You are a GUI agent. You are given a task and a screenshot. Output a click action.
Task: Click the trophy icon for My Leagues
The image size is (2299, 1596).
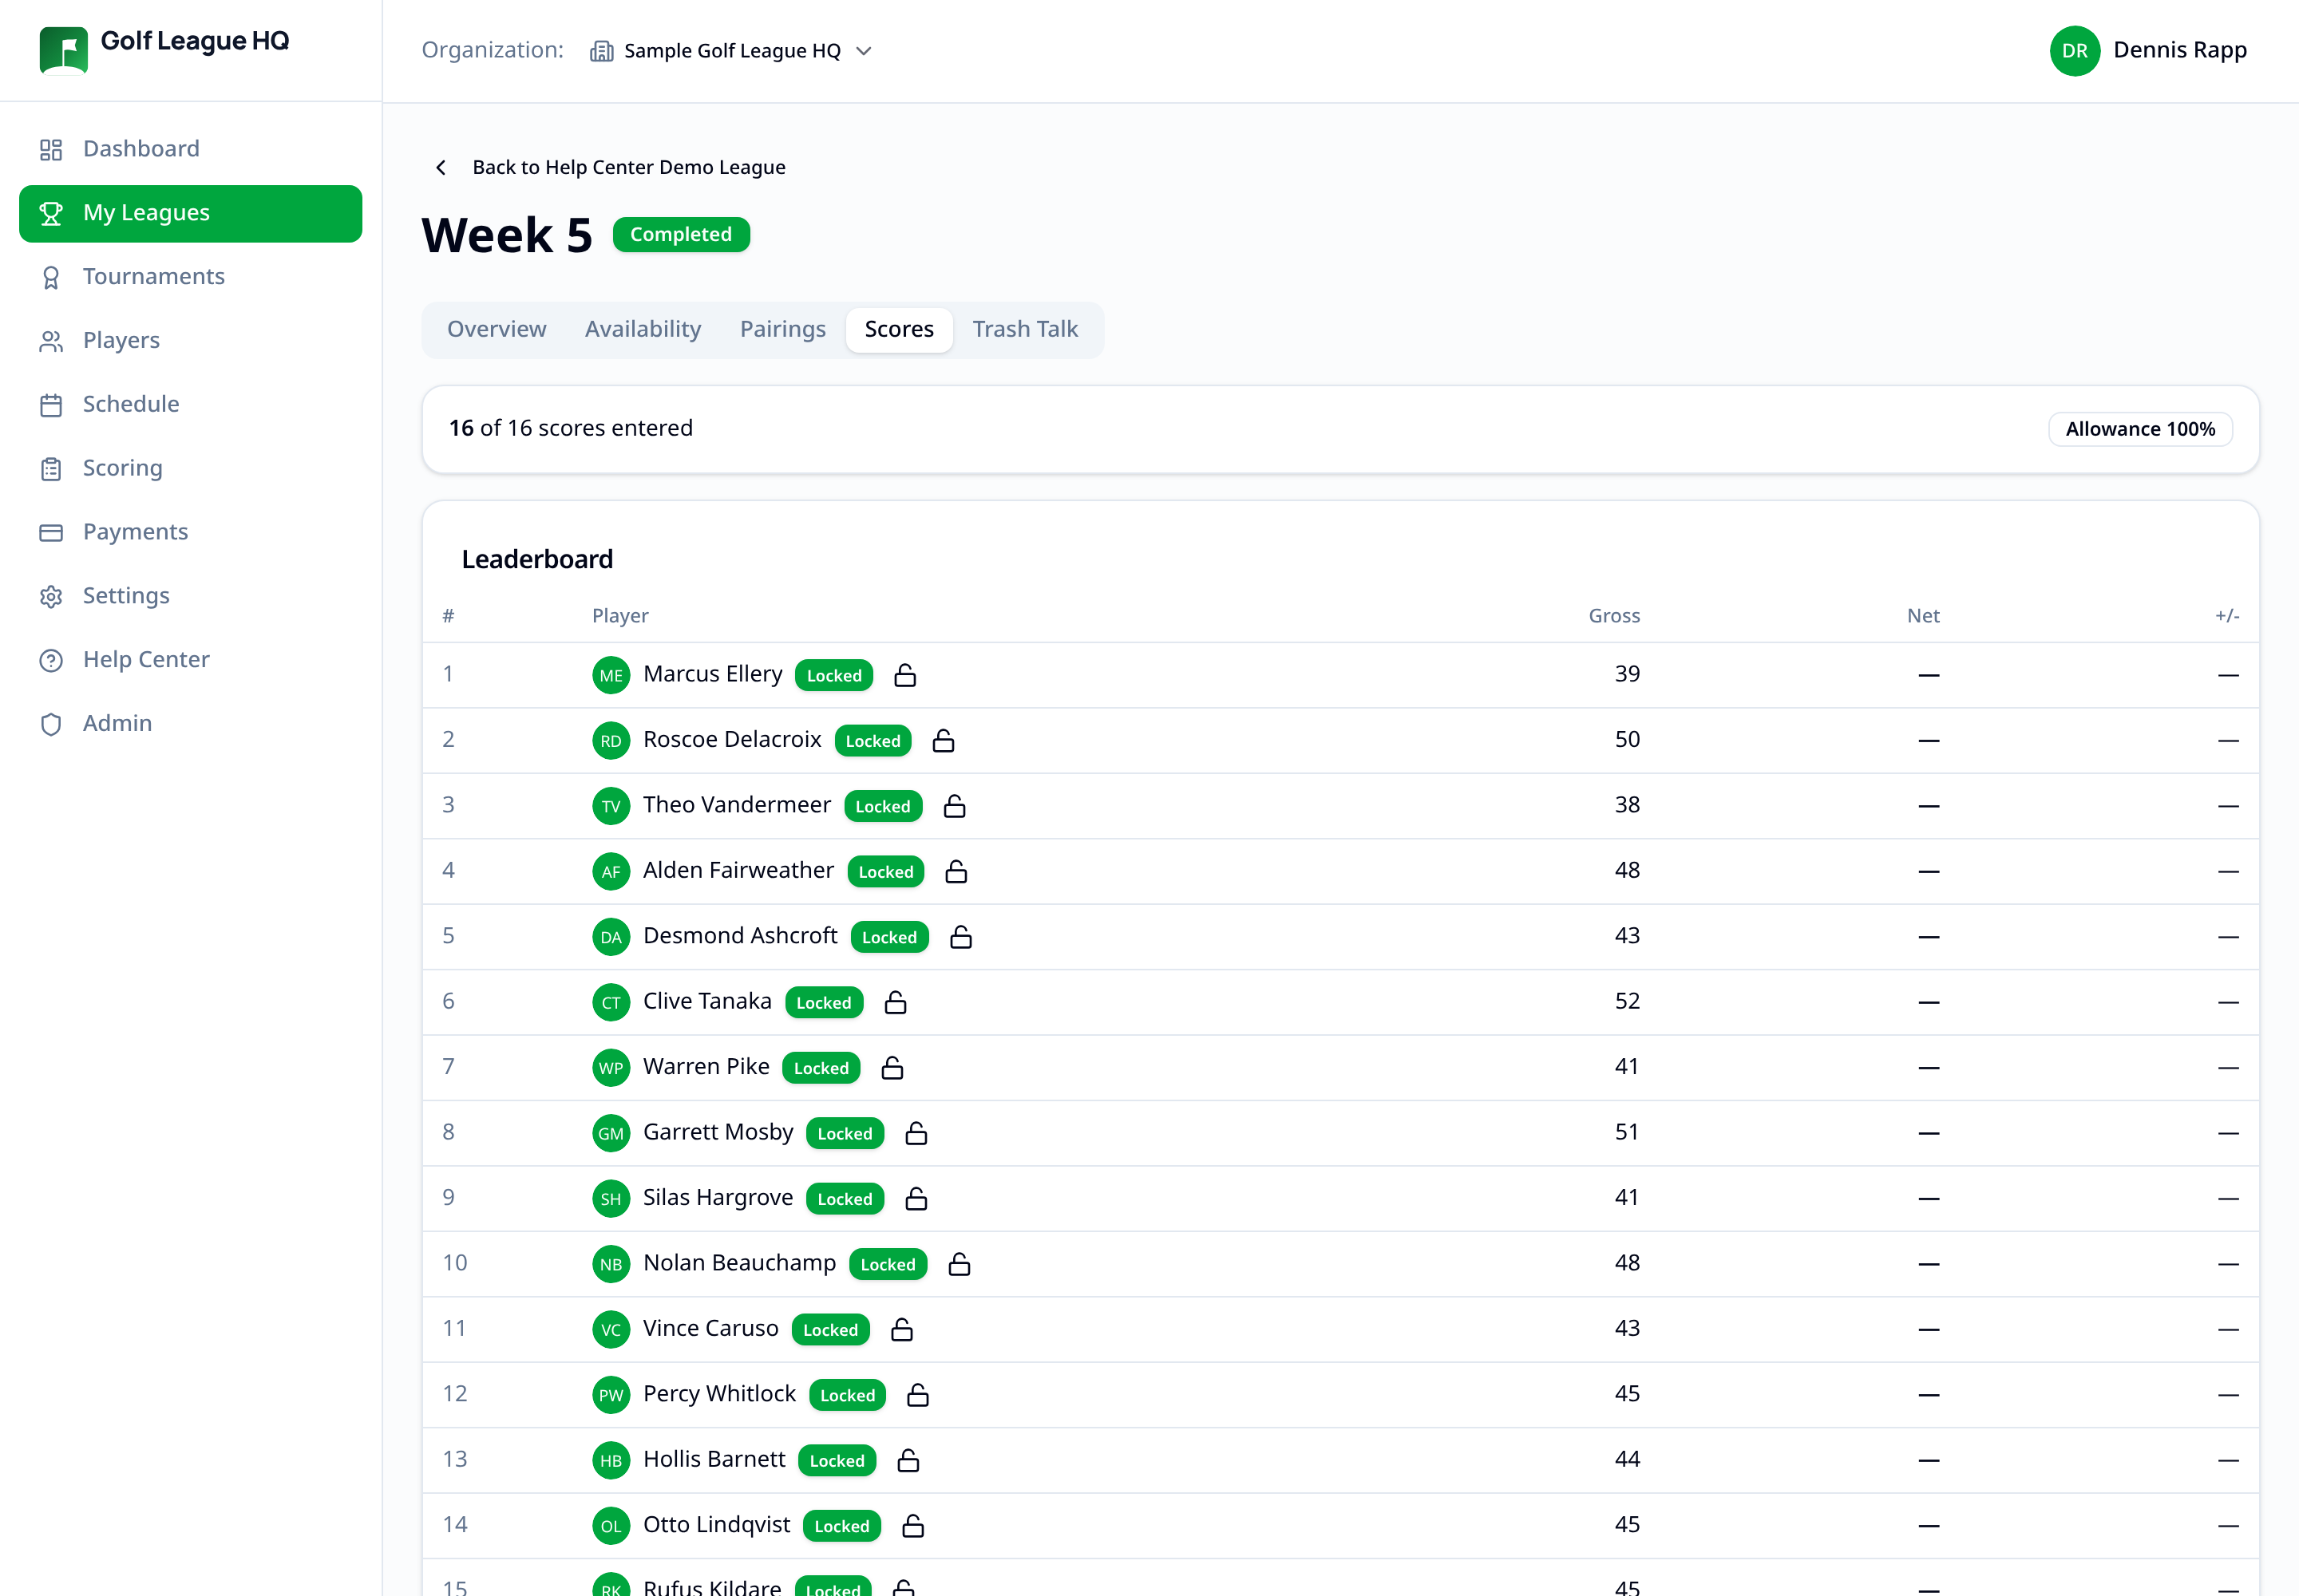tap(51, 213)
